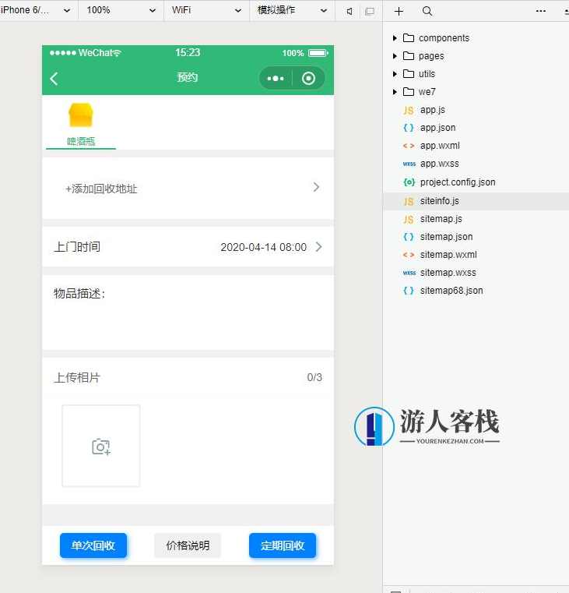Click the JS icon of app.js

[409, 110]
